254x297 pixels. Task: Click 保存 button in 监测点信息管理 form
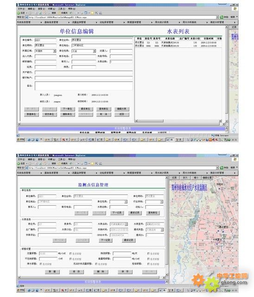point(125,272)
